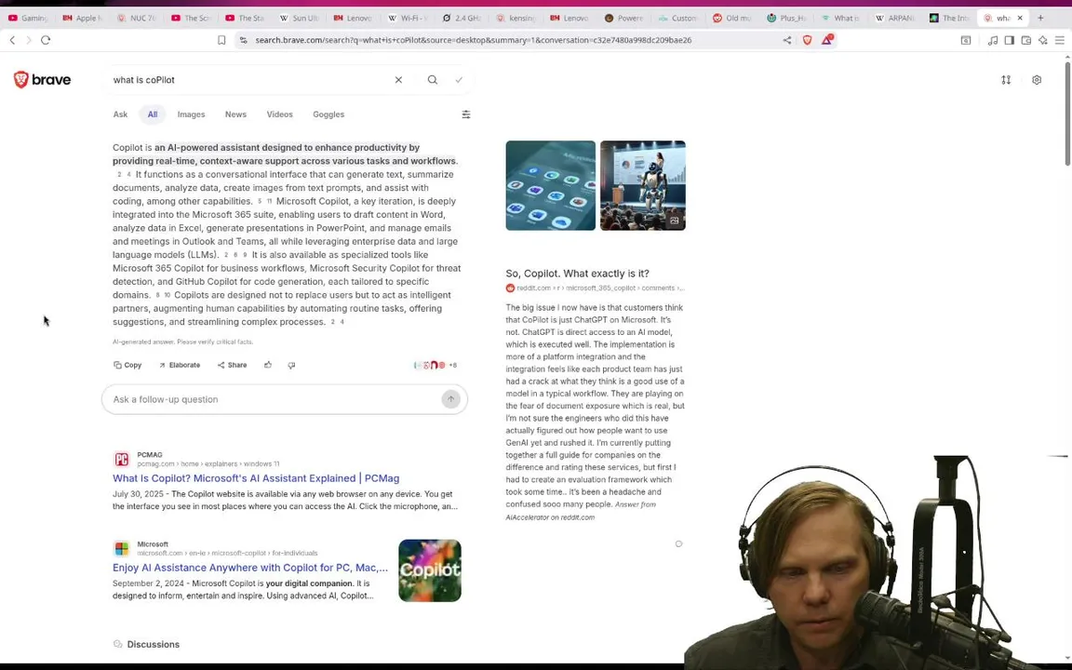
Task: Switch to the Sun Ult Wikipedia tab
Action: pyautogui.click(x=299, y=18)
